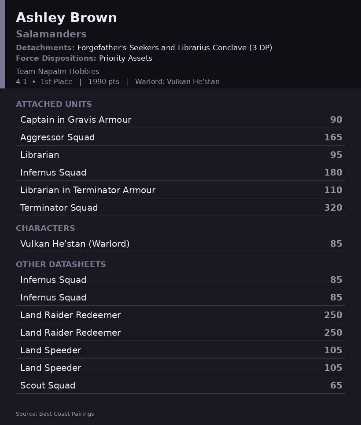This screenshot has width=361, height=425.
Task: Select the Terminator Squad row
Action: (x=180, y=208)
